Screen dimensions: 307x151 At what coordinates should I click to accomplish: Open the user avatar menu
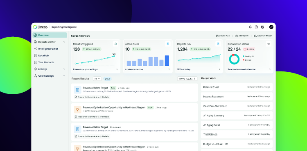click(x=271, y=27)
